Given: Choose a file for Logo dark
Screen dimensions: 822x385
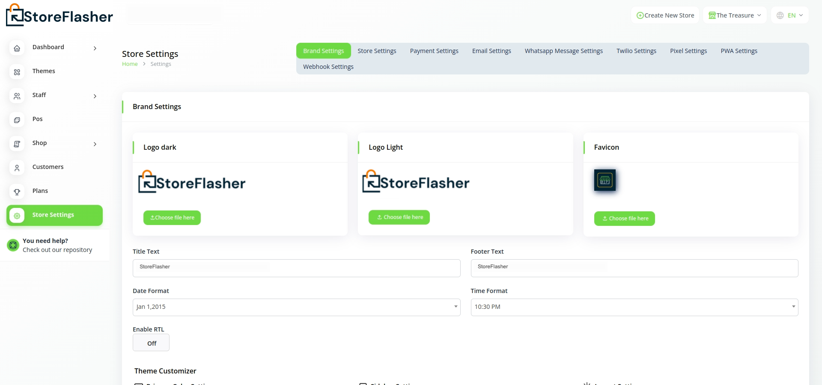Looking at the screenshot, I should tap(172, 218).
